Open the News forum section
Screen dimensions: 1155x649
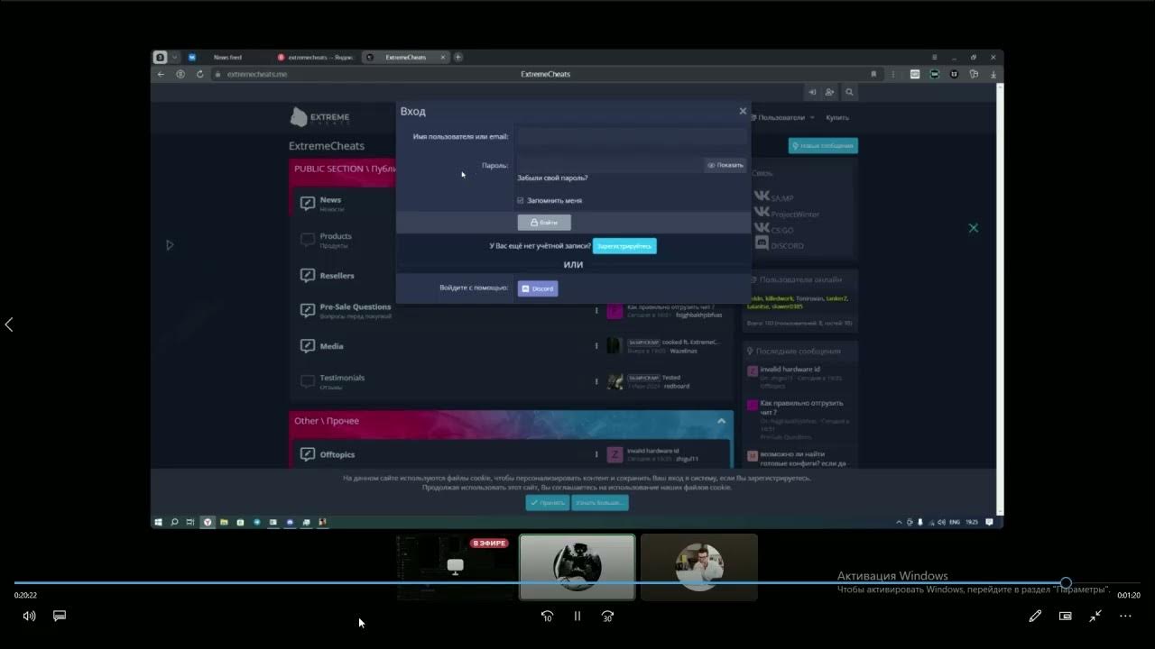[x=330, y=200]
